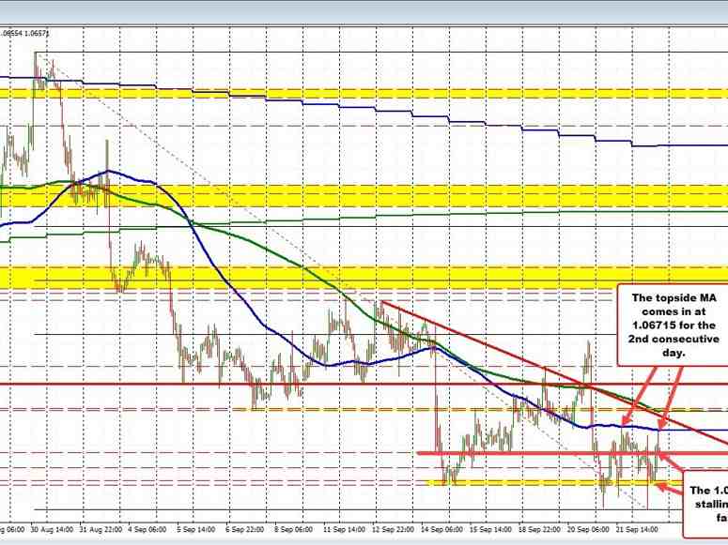Click the 4 Sep 06:00 axis label

tap(147, 529)
